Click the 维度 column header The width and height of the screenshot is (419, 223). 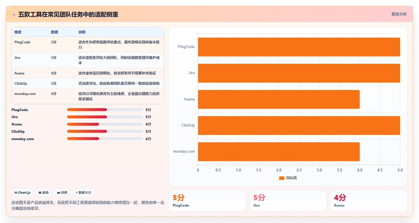click(18, 32)
